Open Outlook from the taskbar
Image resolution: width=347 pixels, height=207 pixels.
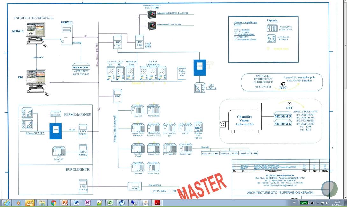(30, 203)
